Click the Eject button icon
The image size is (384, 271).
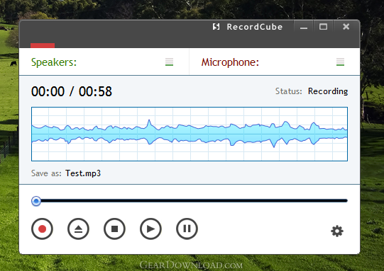click(78, 229)
